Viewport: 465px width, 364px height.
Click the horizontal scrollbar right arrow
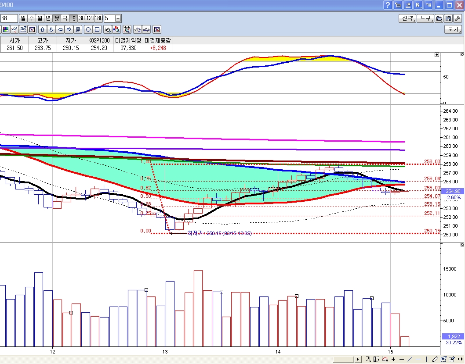[358, 360]
